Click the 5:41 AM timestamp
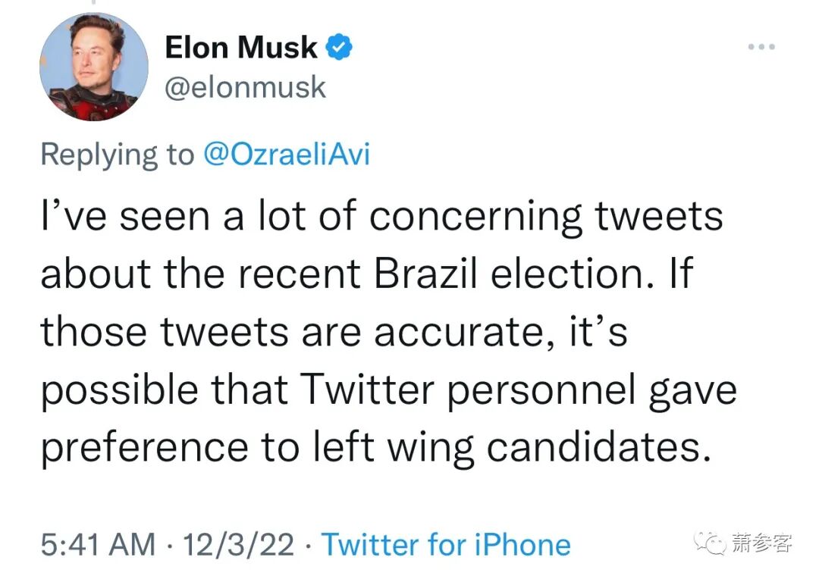The image size is (819, 579). (x=98, y=545)
